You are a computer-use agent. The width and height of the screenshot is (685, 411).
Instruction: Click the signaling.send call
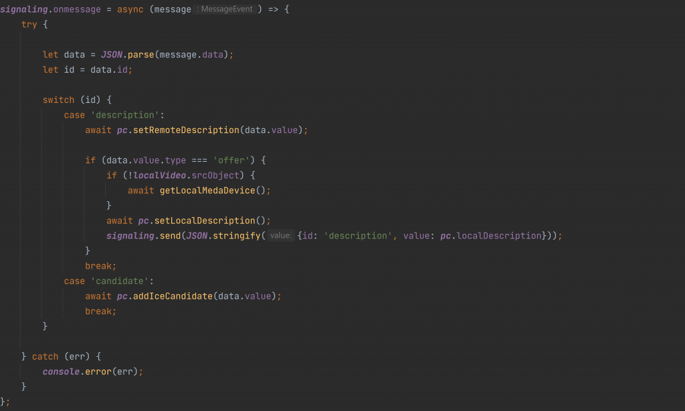point(144,236)
